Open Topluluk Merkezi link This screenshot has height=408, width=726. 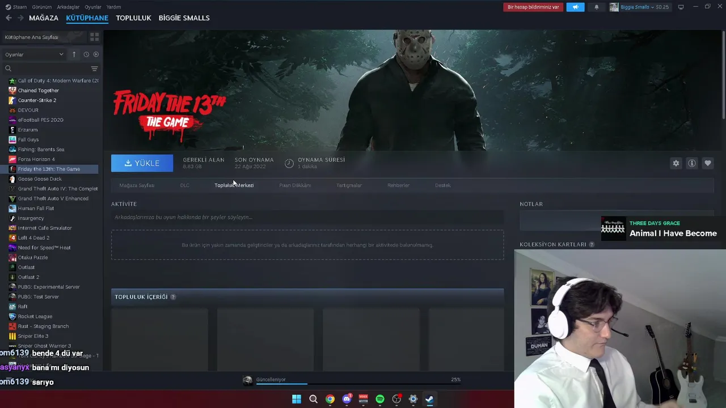click(x=234, y=185)
